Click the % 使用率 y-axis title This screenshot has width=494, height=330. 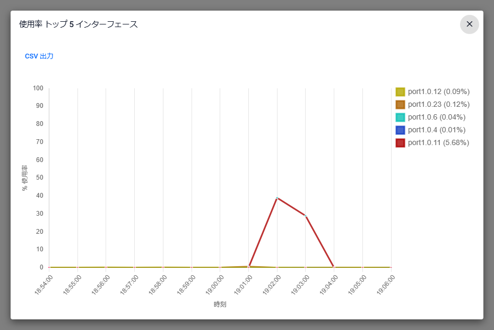pos(24,177)
